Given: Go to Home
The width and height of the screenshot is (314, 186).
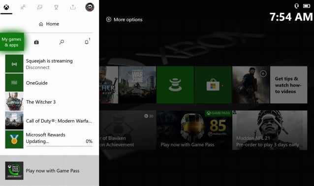Looking at the screenshot, I should tap(49, 24).
